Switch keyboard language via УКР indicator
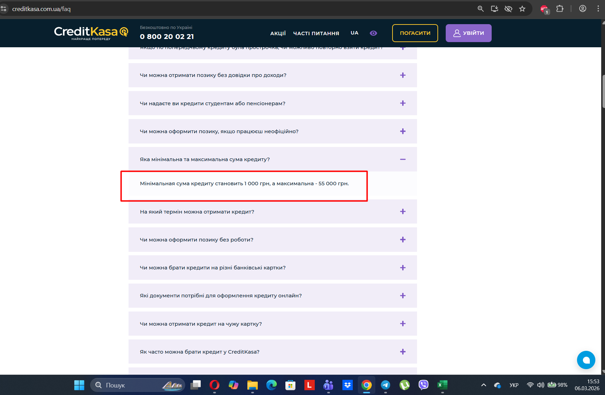 coord(514,385)
